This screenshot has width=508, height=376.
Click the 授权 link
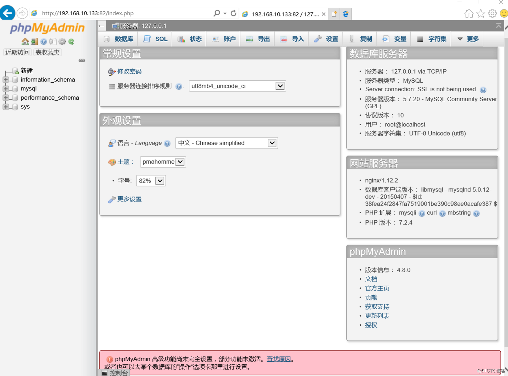[371, 325]
